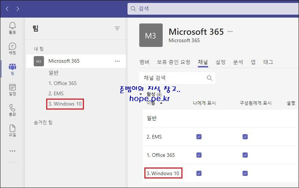Click the magnifier icon in 채널 검색 box

tap(209, 78)
